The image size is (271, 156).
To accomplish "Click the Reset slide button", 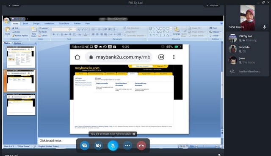I will click(x=42, y=32).
